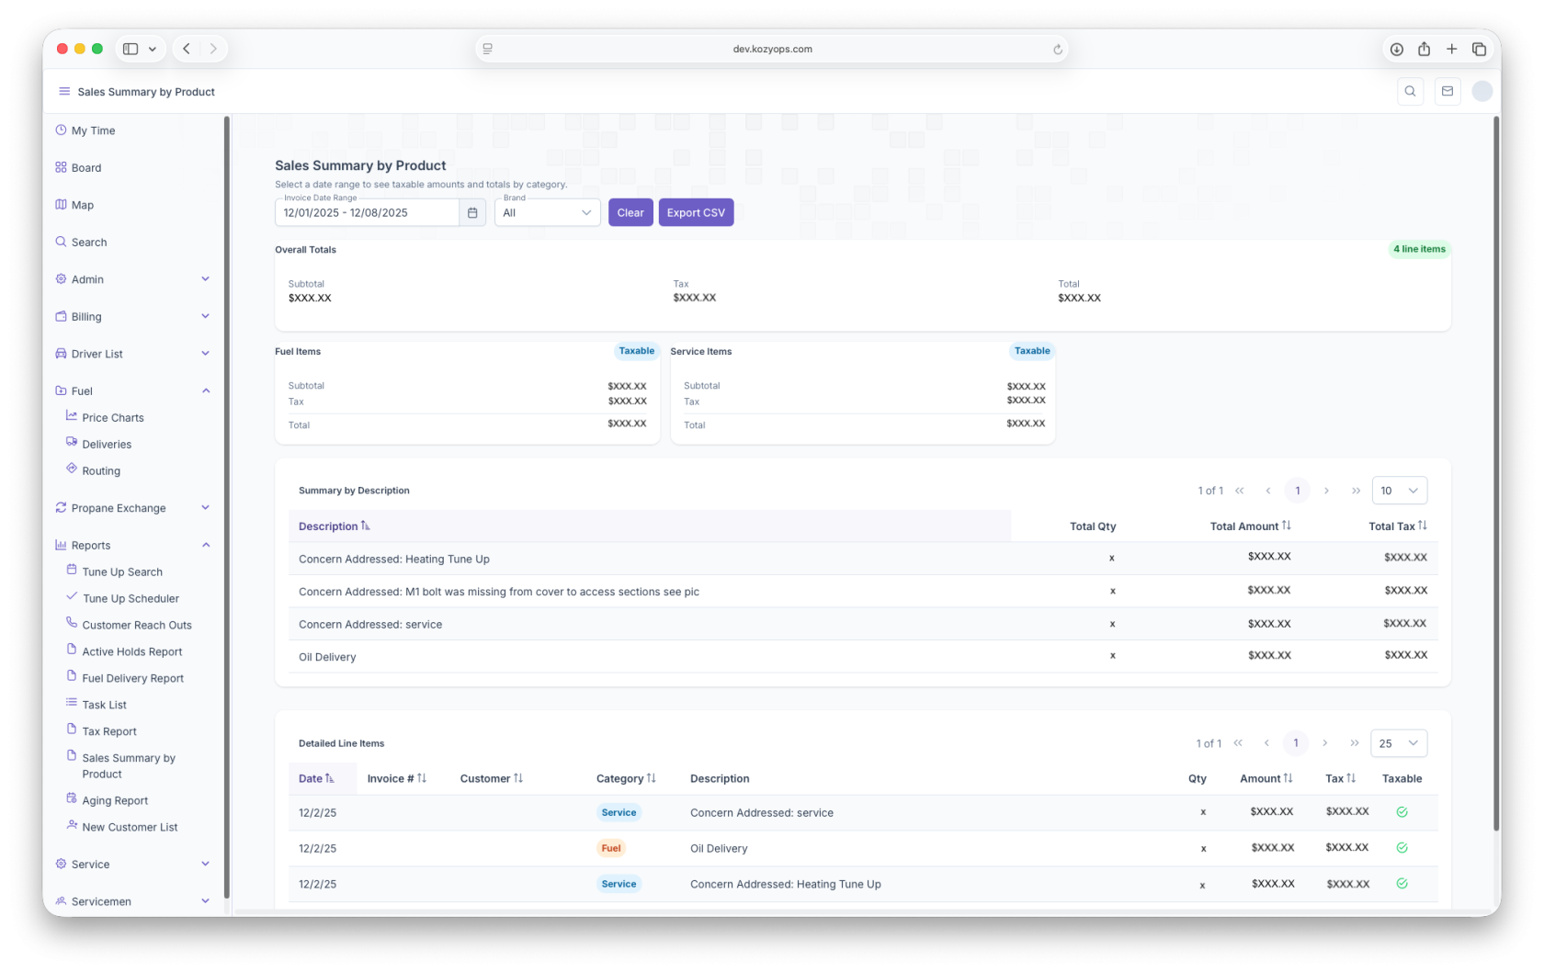Click the Invoice Date Range input field
The width and height of the screenshot is (1544, 973).
tap(368, 213)
